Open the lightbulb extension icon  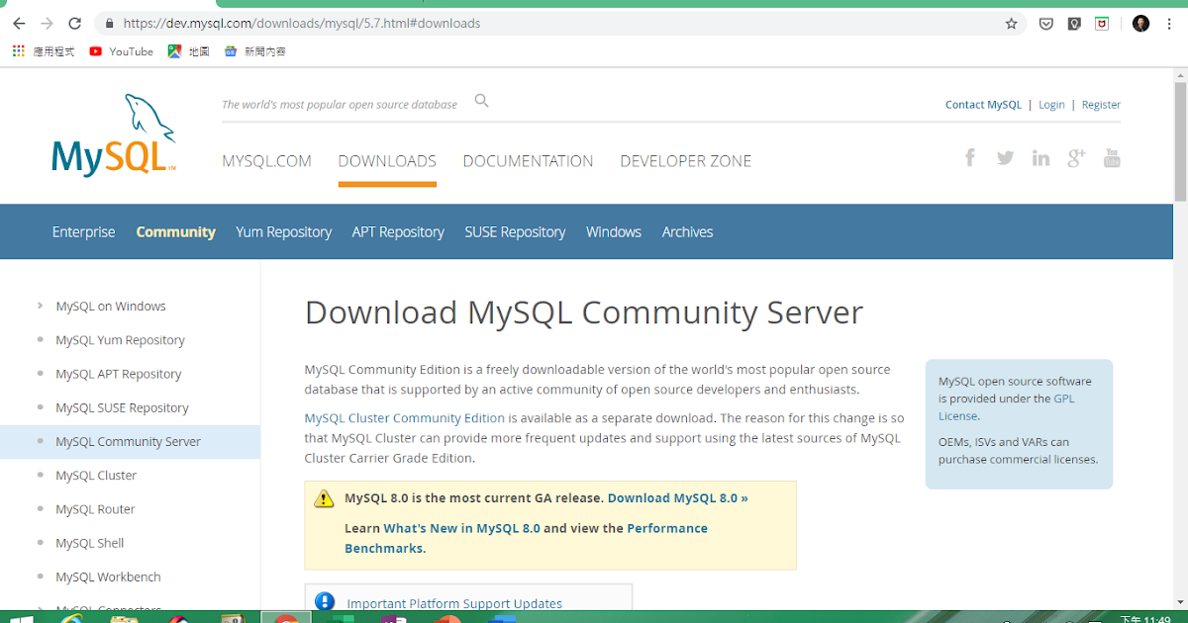click(1073, 22)
